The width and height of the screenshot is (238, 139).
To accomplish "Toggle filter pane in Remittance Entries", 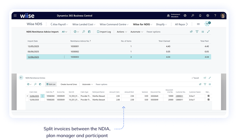I will pyautogui.click(x=205, y=84).
